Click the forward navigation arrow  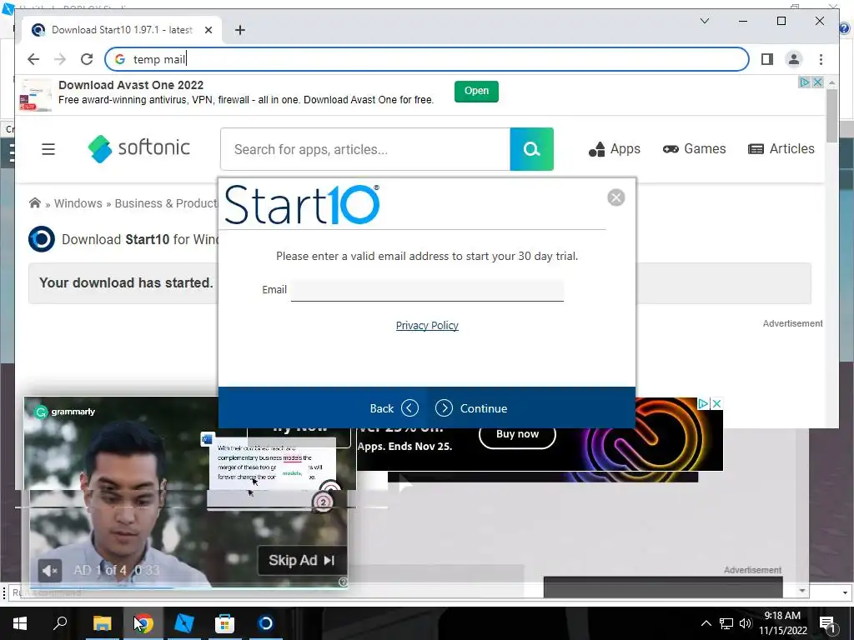(60, 59)
